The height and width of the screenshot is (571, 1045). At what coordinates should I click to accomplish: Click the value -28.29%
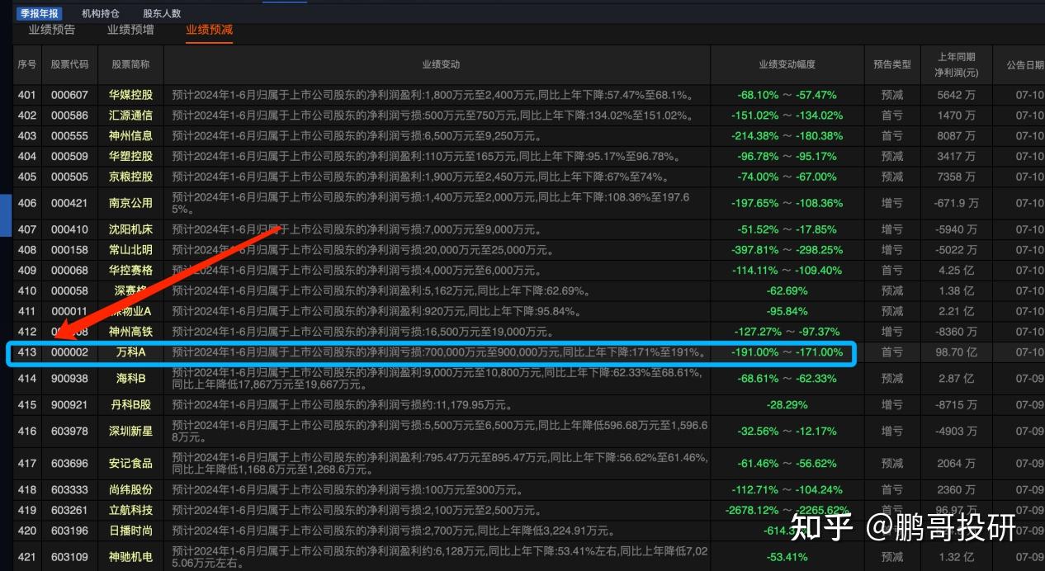tap(787, 405)
